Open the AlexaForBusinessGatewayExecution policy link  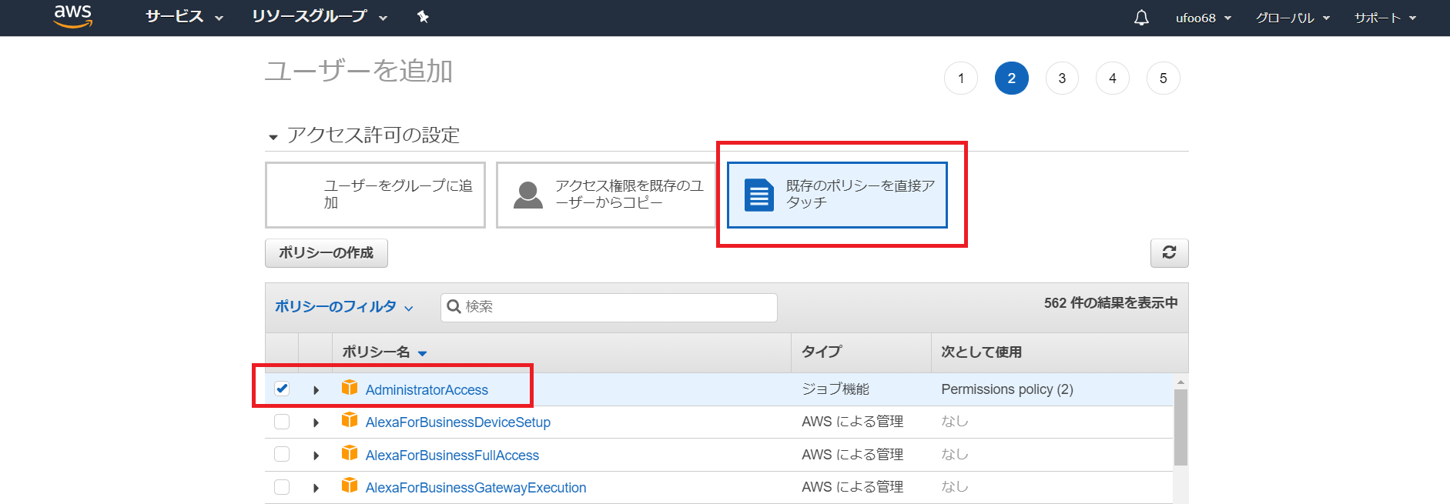pyautogui.click(x=476, y=488)
